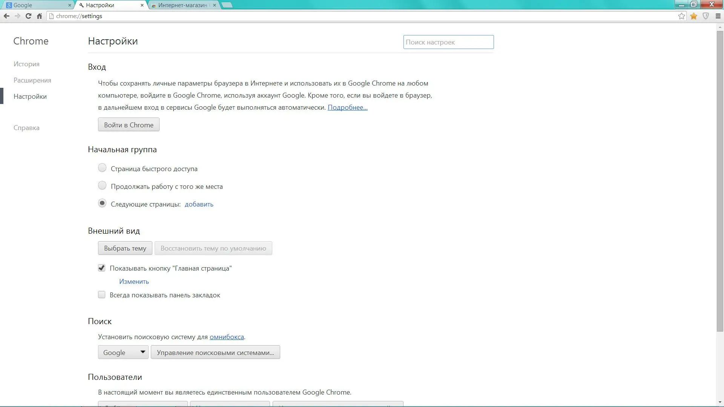Screen dimensions: 724x407
Task: Switch to the Настройки tab
Action: [x=110, y=5]
